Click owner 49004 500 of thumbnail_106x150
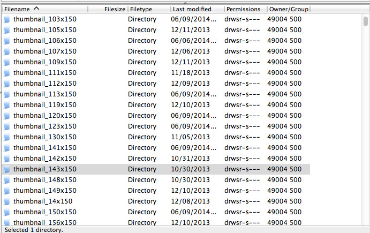The height and width of the screenshot is (233, 370). pyautogui.click(x=284, y=41)
